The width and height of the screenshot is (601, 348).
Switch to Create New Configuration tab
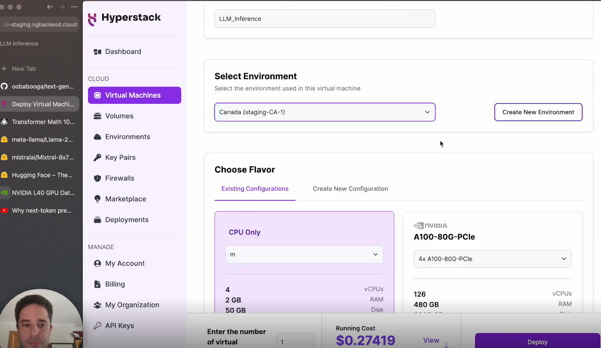point(350,189)
